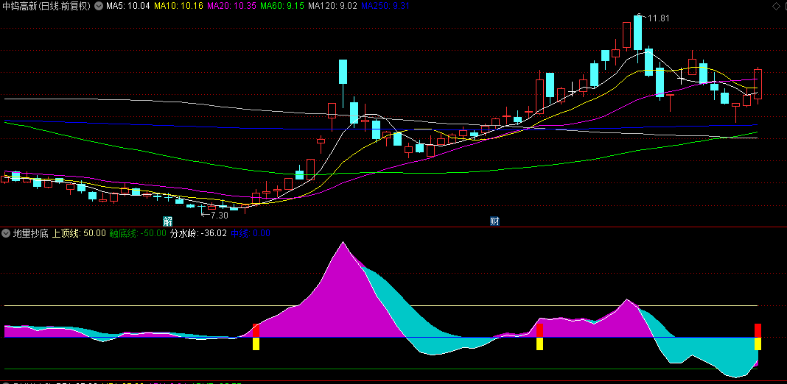Click the 7.30 low price label
787x384 pixels.
[220, 215]
